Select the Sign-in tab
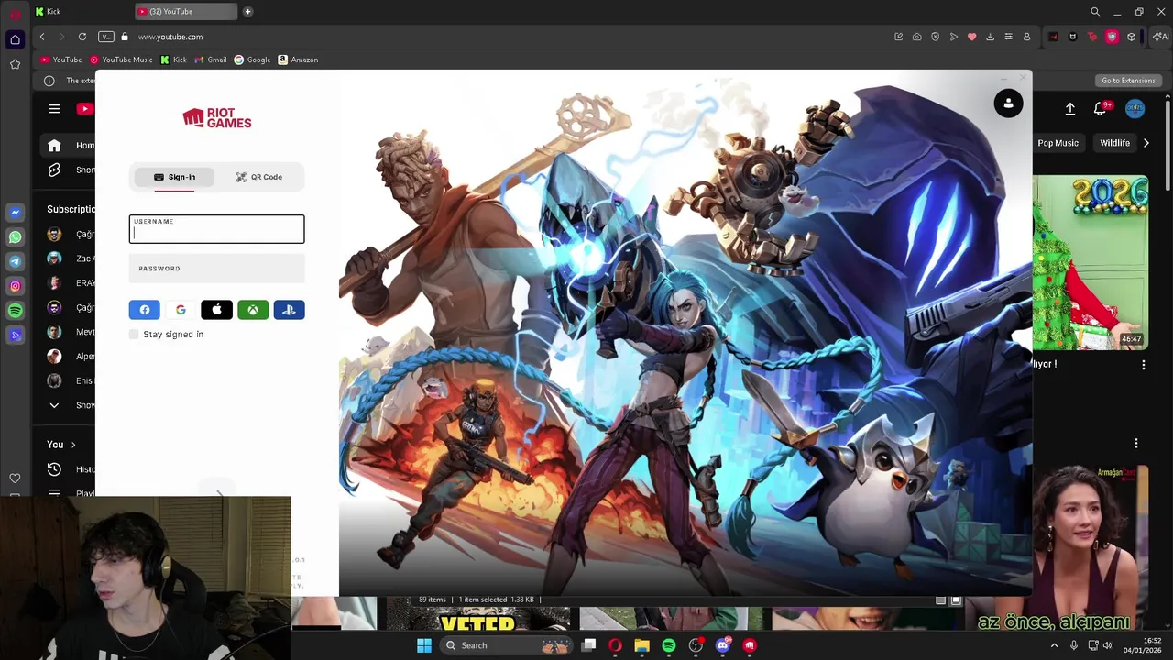Image resolution: width=1173 pixels, height=660 pixels. 174,177
